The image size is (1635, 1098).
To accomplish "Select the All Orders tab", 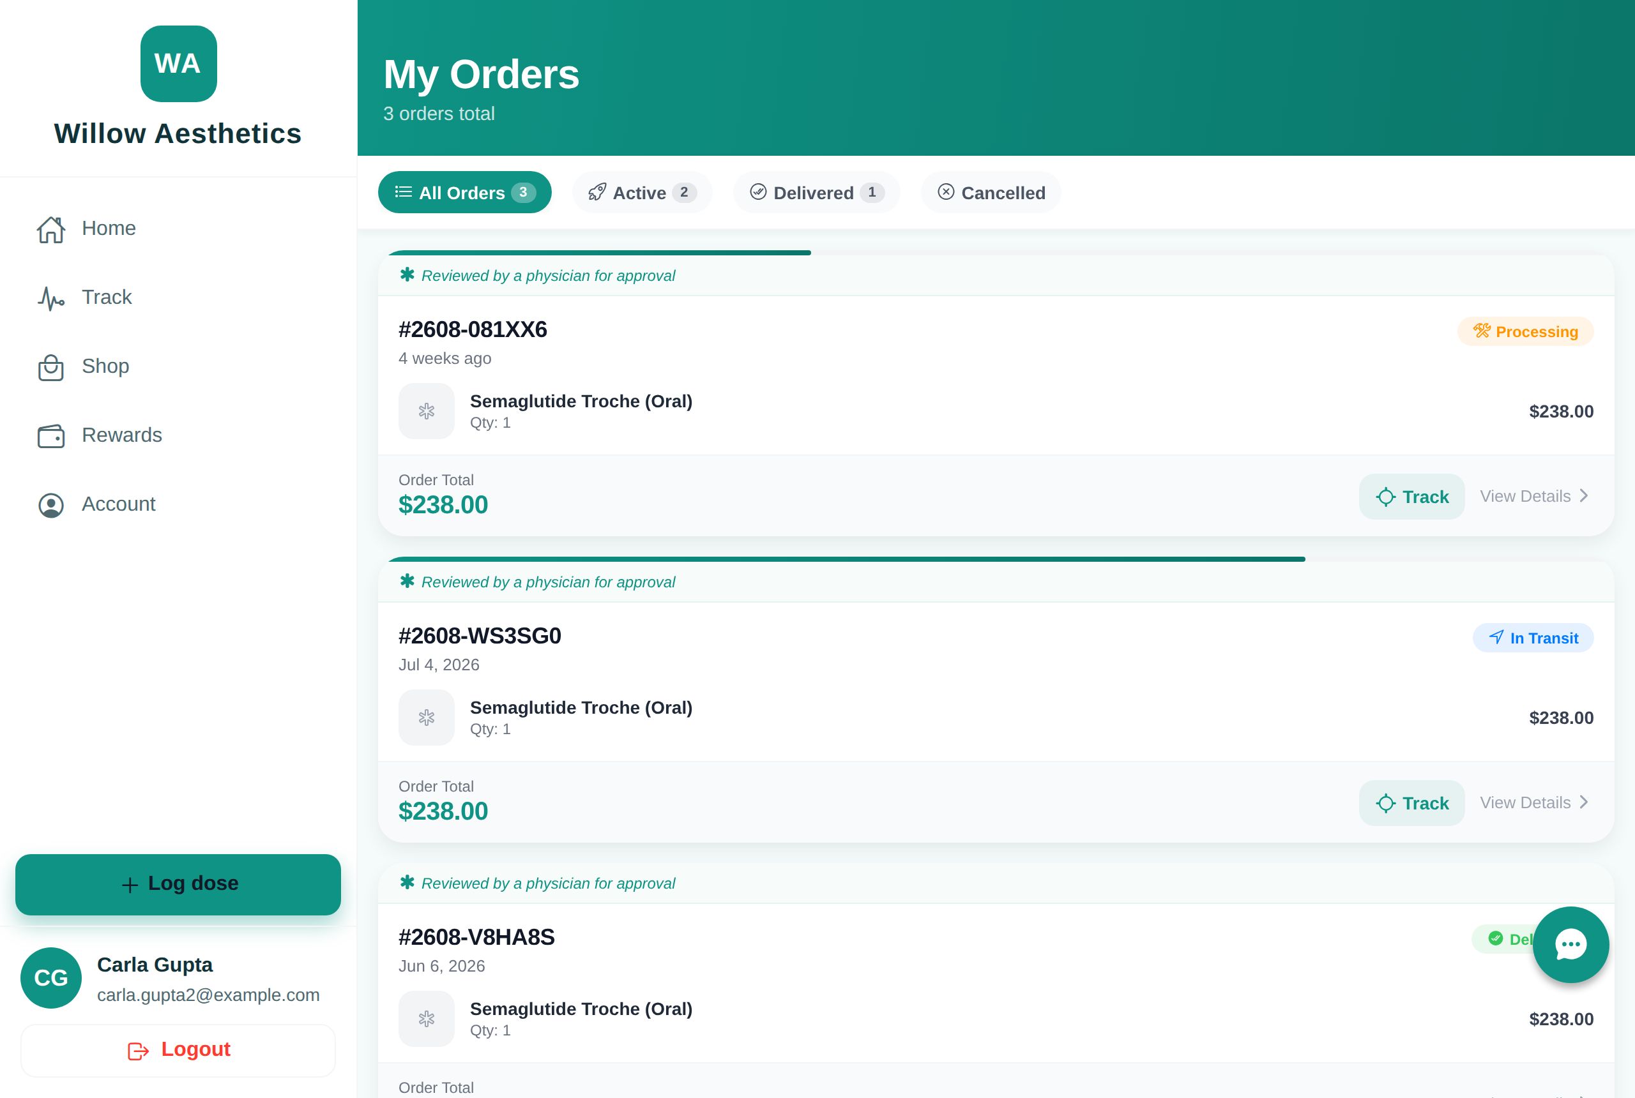I will coord(465,193).
